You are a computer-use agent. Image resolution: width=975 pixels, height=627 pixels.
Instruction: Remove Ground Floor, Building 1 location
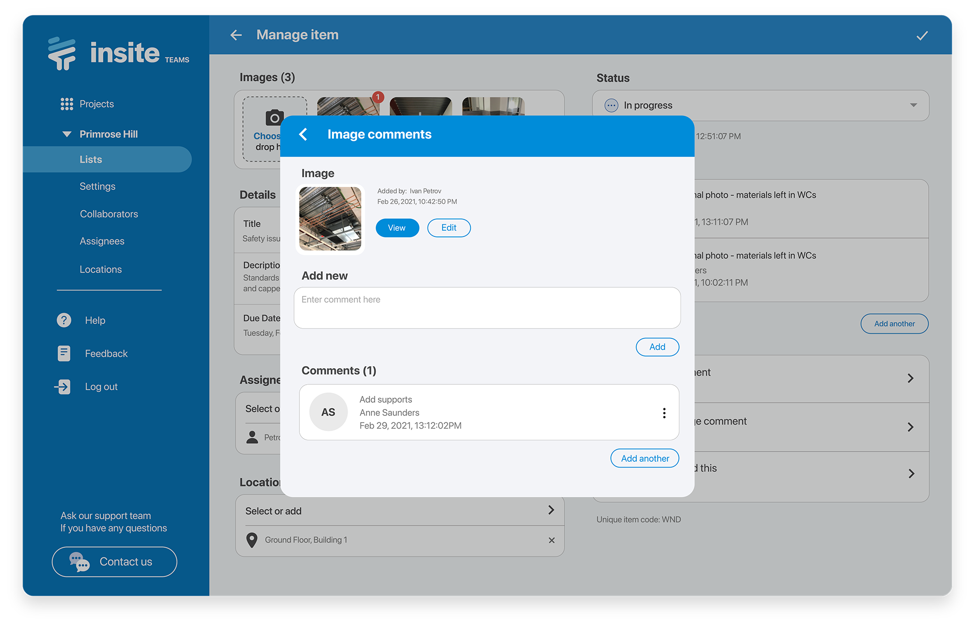pos(551,540)
